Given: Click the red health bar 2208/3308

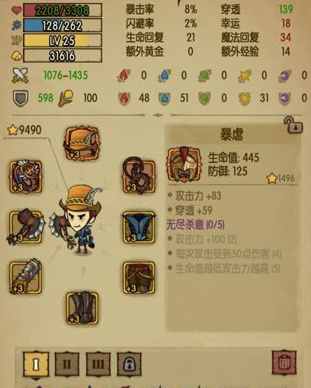Looking at the screenshot, I should [x=63, y=10].
